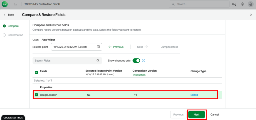Screen dimensions: 256x120
Task: Click the info icon beside the toggle
Action: click(144, 60)
